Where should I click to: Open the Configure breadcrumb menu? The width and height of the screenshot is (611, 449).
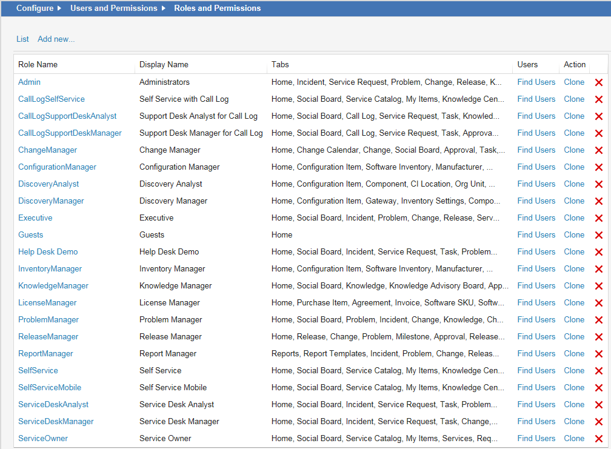coord(34,8)
